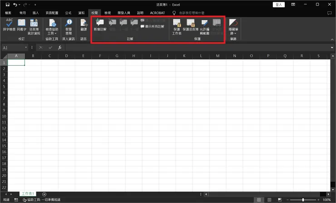Switch to Page Break Preview
Image resolution: width=336 pixels, height=203 pixels.
click(280, 200)
